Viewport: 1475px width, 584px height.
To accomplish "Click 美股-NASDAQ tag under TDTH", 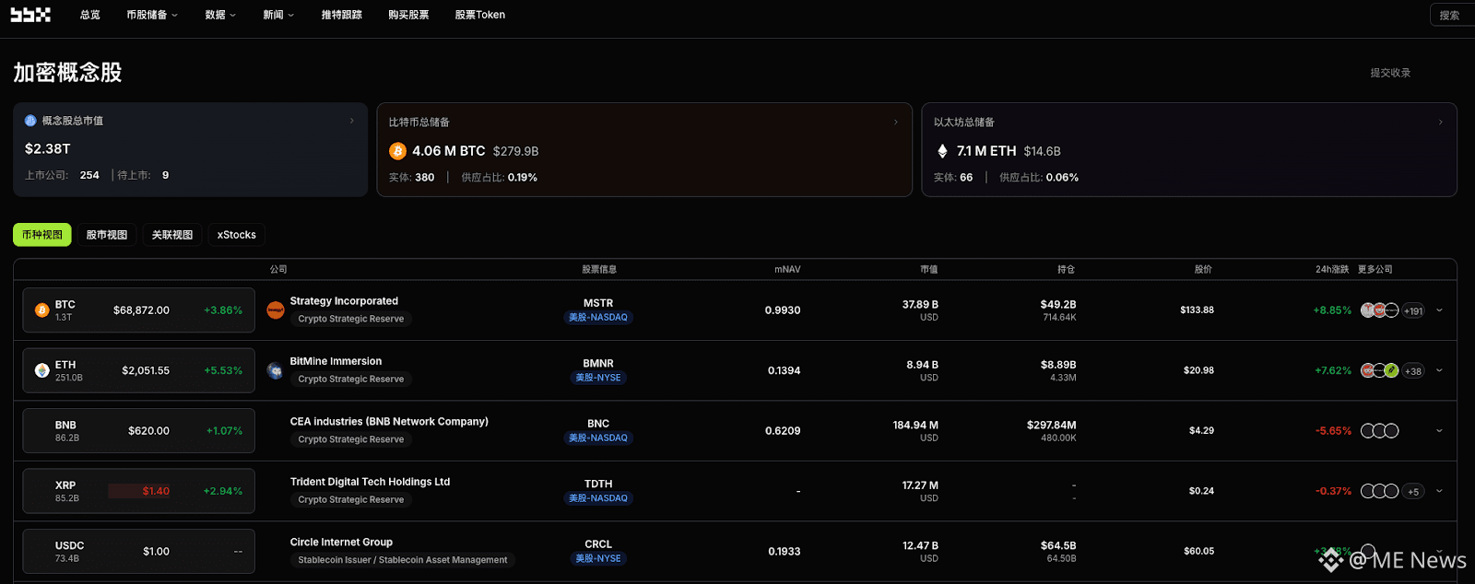I will [x=598, y=498].
